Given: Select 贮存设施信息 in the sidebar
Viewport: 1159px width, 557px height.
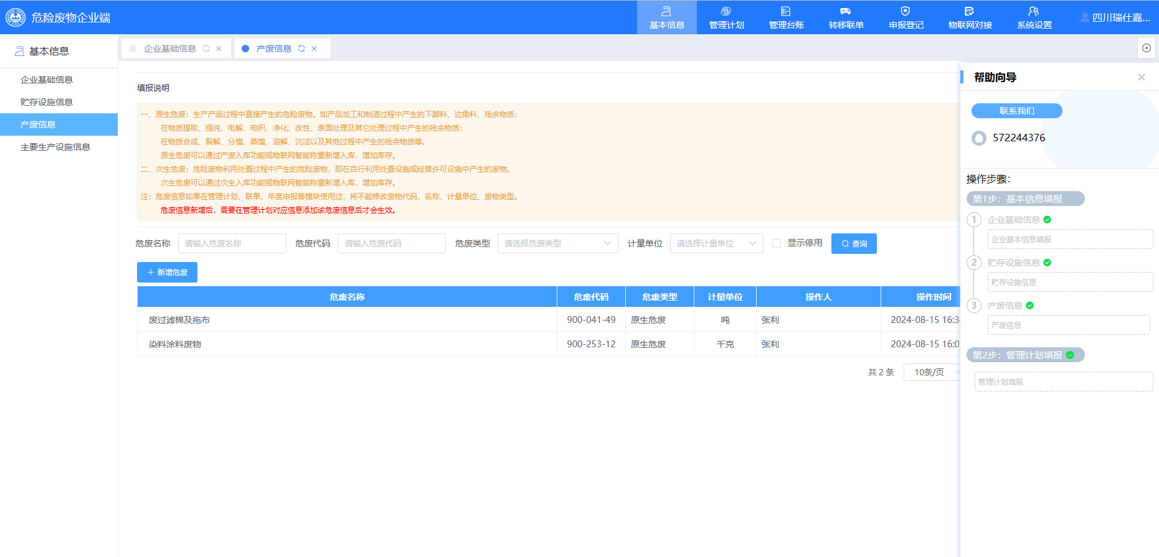Looking at the screenshot, I should click(x=47, y=102).
